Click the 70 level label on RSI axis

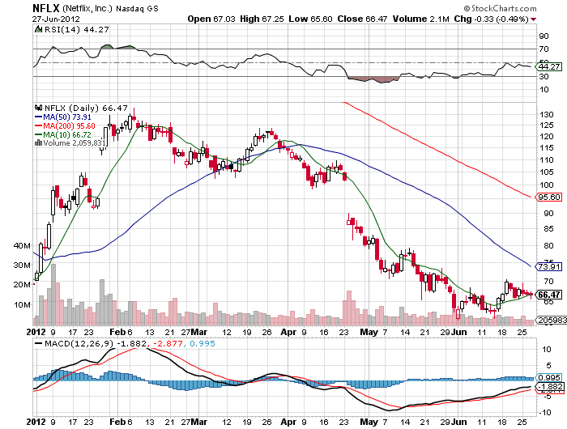[x=544, y=49]
